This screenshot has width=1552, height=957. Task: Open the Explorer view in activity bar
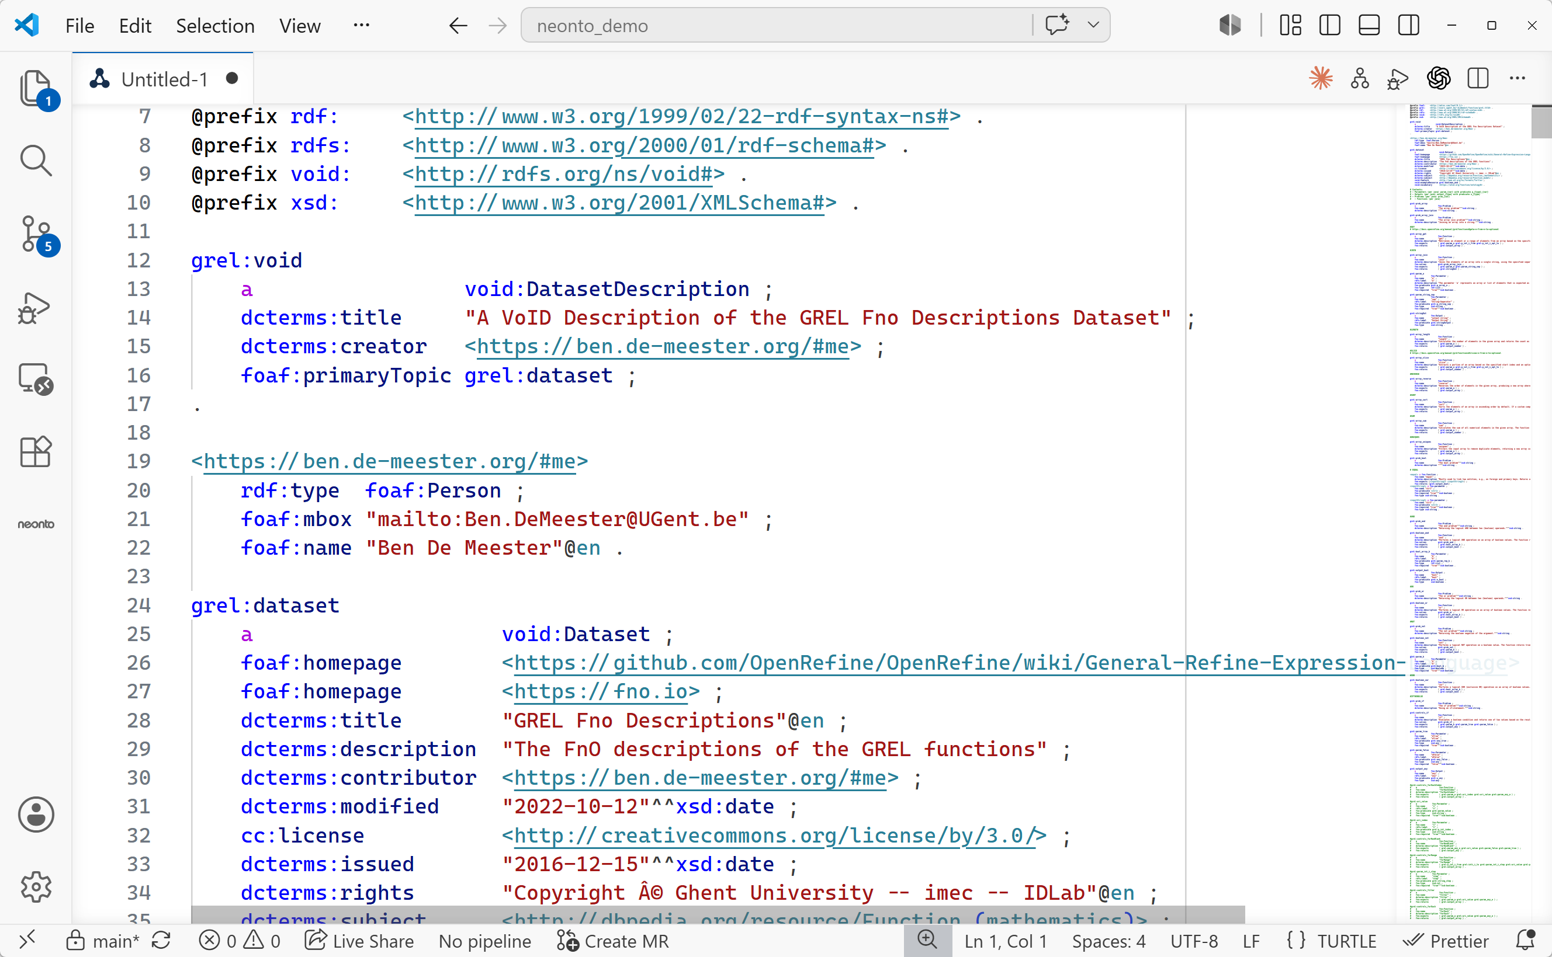point(36,88)
